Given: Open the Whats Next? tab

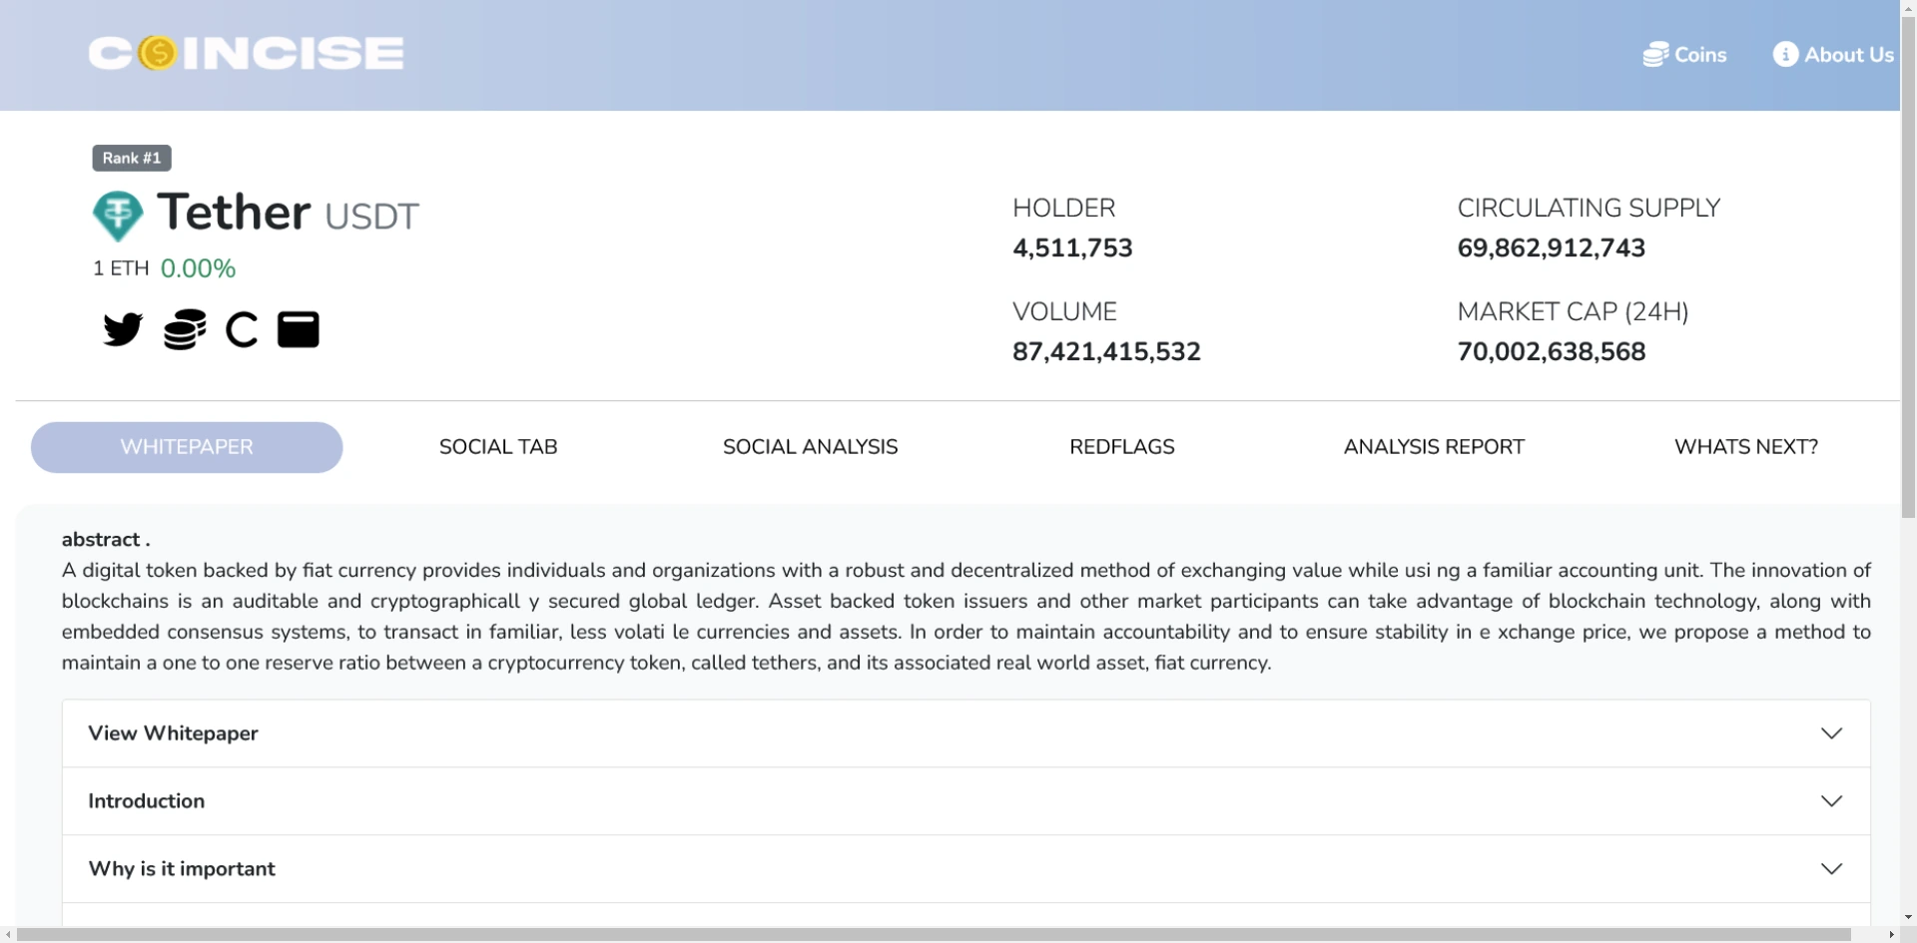Looking at the screenshot, I should pos(1746,447).
